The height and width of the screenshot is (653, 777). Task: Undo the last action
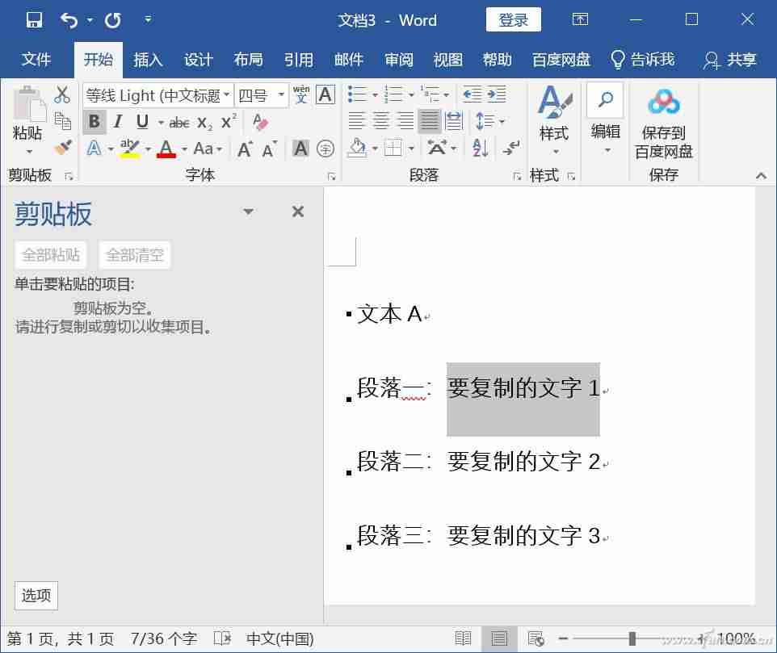click(x=69, y=20)
